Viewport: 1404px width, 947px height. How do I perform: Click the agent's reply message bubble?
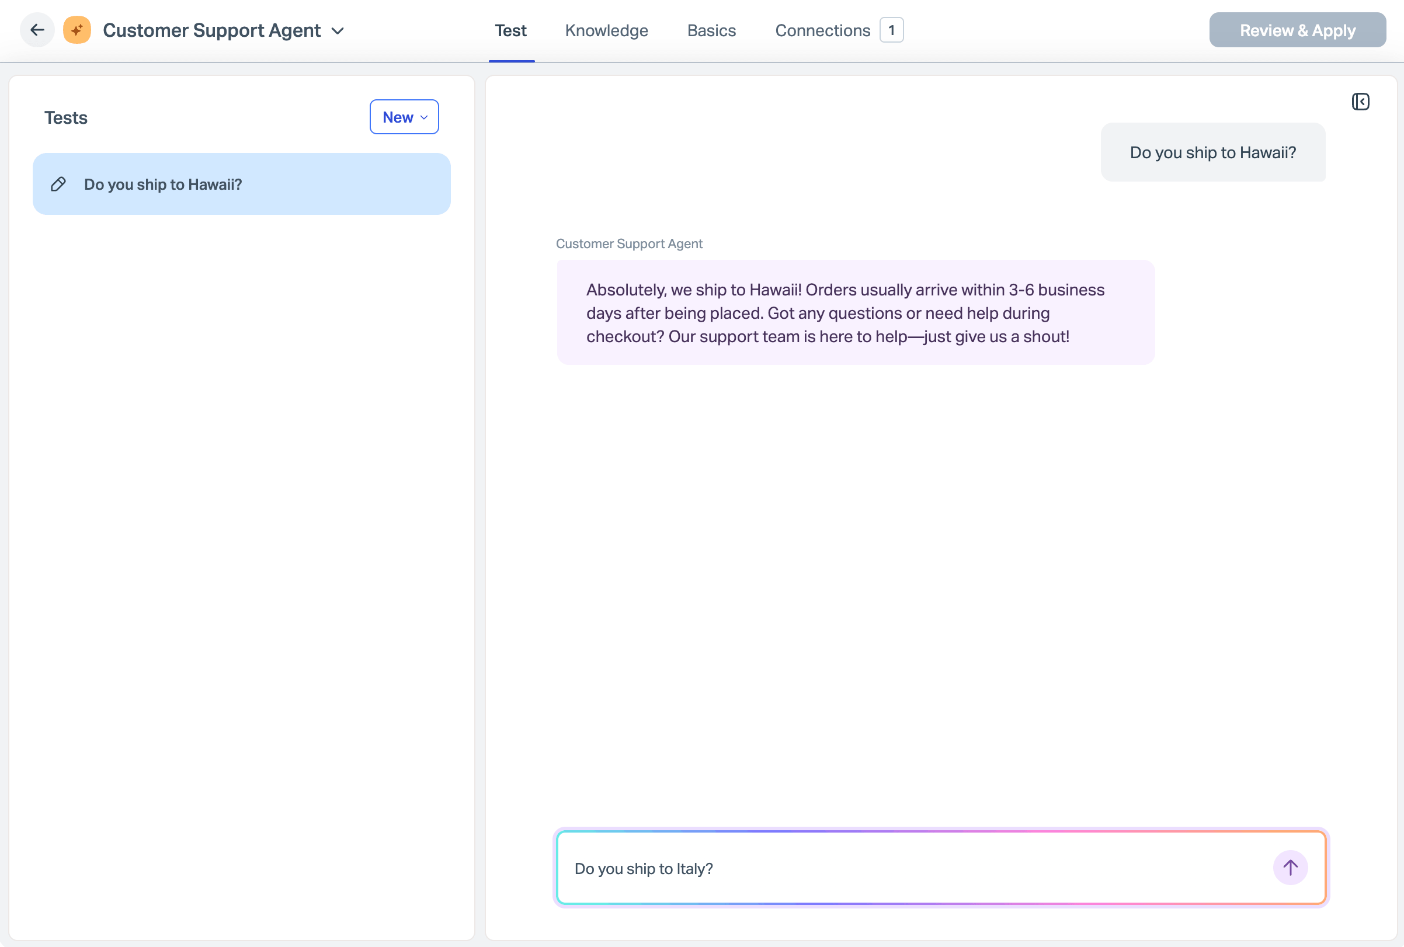click(855, 313)
